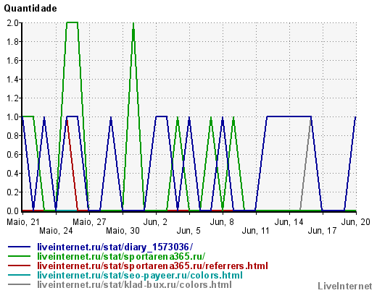Click the liveinternet.ru/stat/diary_1573036/ legend link
The image size is (377, 293).
pyautogui.click(x=115, y=247)
